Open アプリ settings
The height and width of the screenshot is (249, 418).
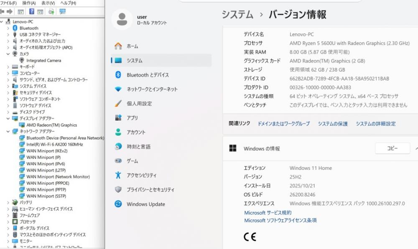(x=161, y=118)
